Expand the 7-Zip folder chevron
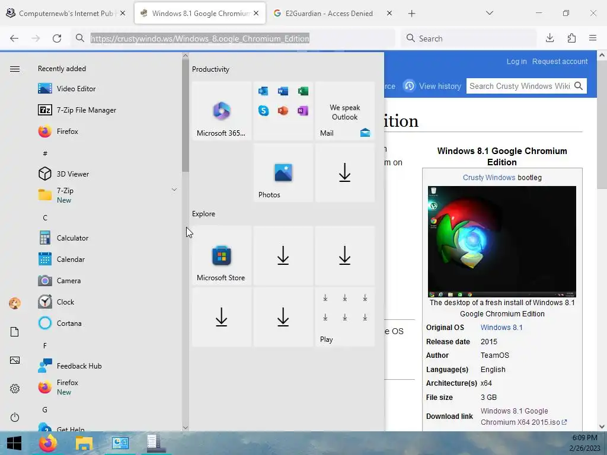This screenshot has height=455, width=607. tap(174, 190)
